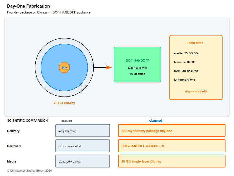Select the green DOF-HANDOFF box
This screenshot has height=176, width=234.
tap(137, 65)
